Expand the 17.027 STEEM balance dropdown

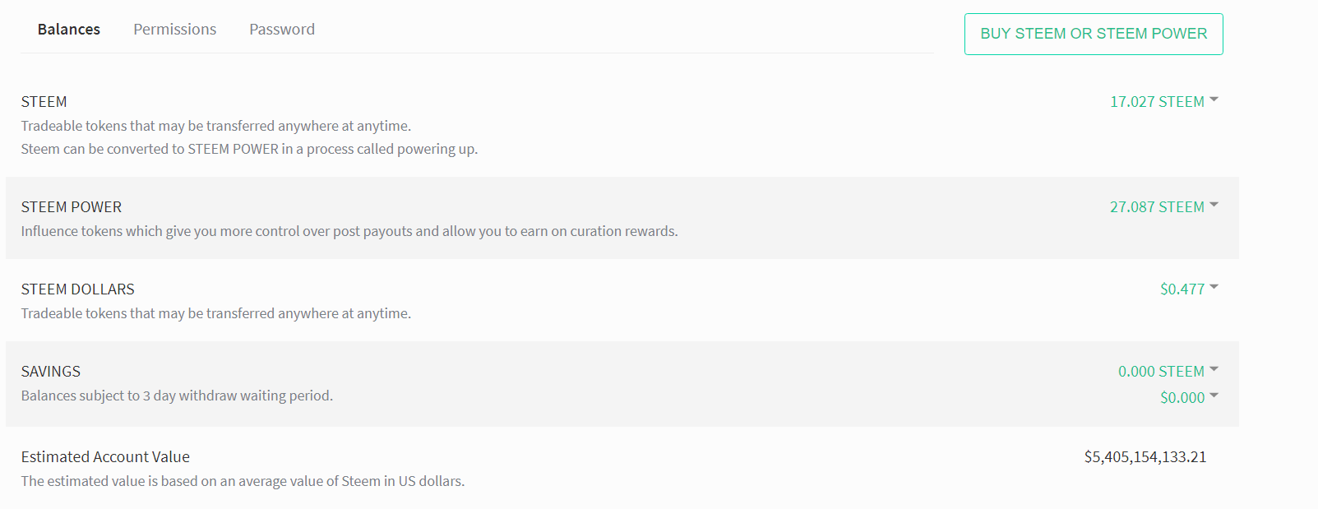click(x=1157, y=102)
